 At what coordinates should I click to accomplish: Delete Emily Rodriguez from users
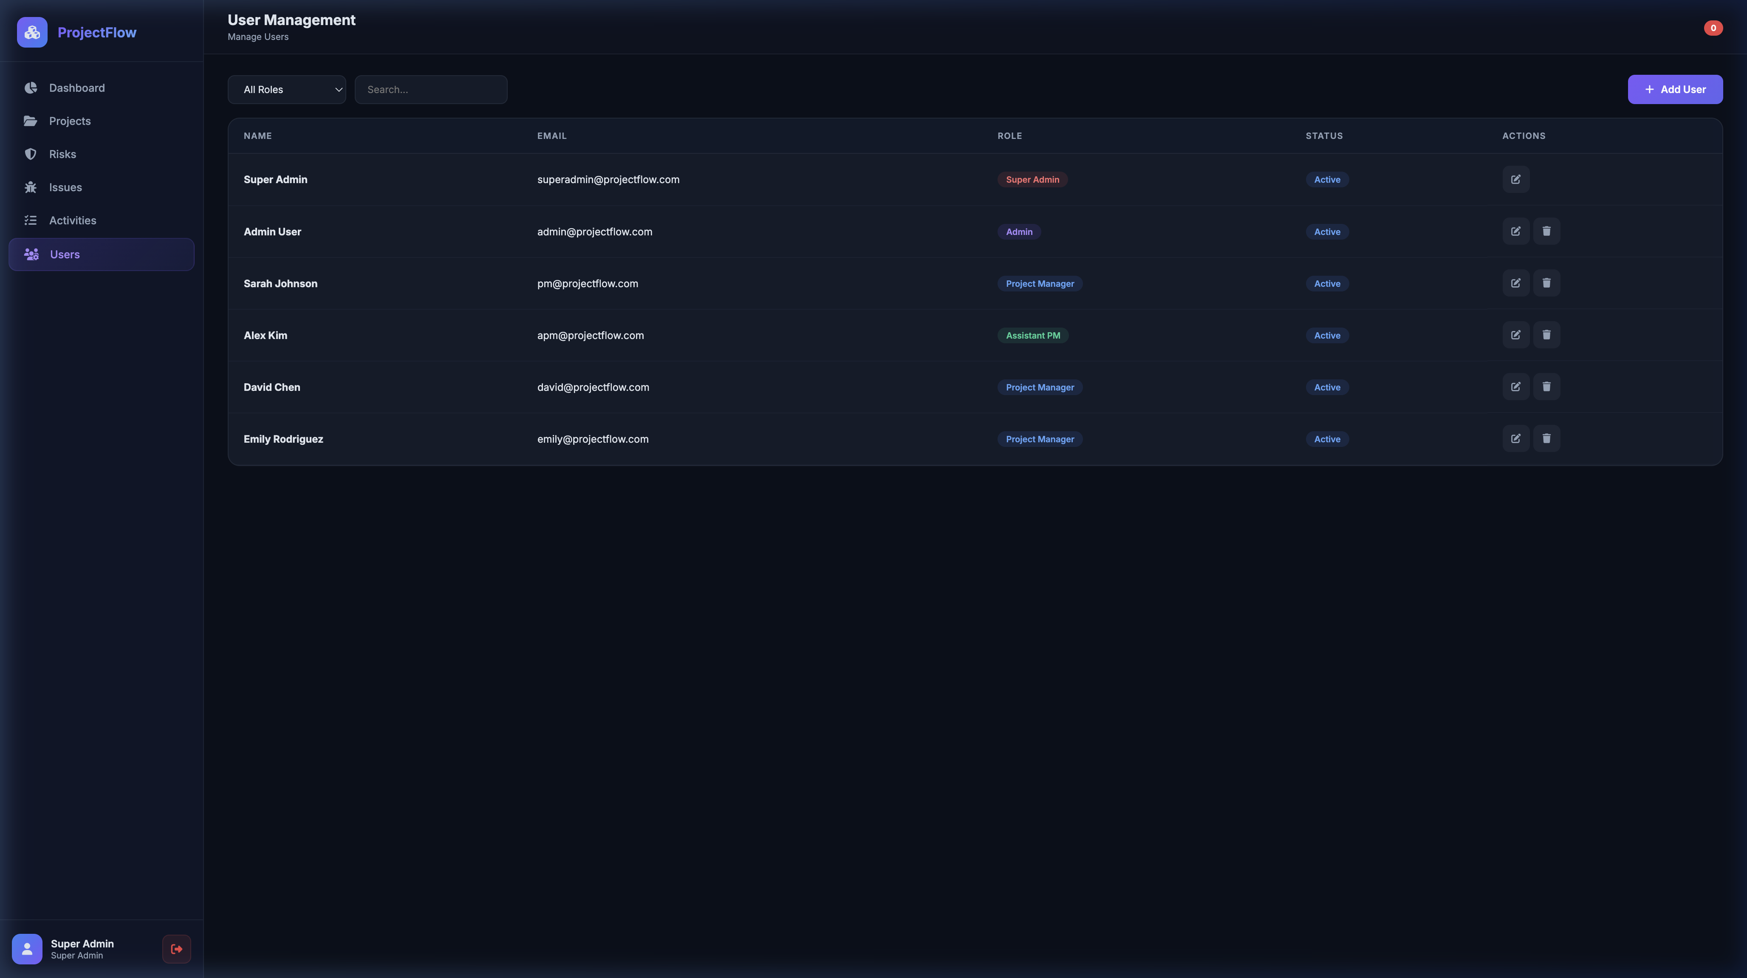tap(1546, 439)
